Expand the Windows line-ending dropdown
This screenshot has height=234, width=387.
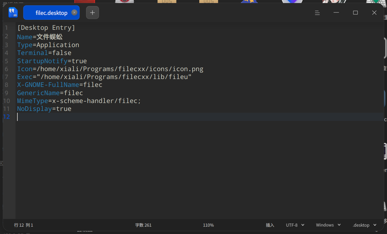point(328,225)
